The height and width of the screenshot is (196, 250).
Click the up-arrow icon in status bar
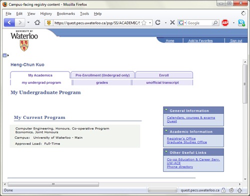[x=239, y=190]
